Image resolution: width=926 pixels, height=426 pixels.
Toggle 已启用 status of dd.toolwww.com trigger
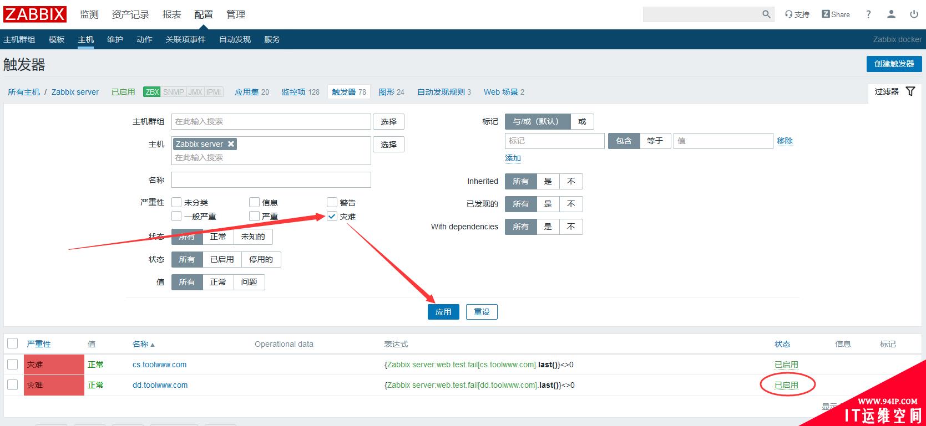[x=786, y=385]
